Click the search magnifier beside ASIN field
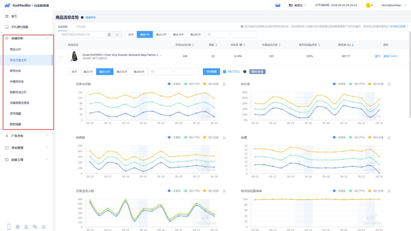411x231 pixels. point(117,35)
